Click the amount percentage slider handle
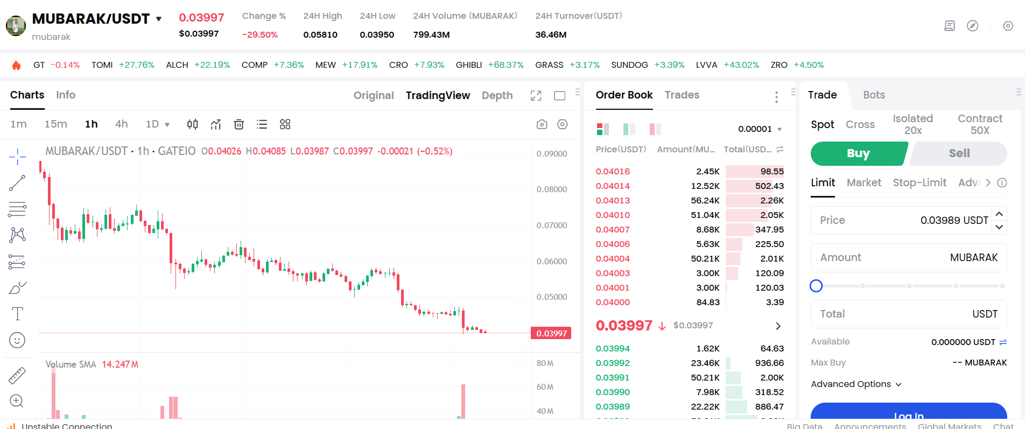1025x429 pixels. click(816, 286)
